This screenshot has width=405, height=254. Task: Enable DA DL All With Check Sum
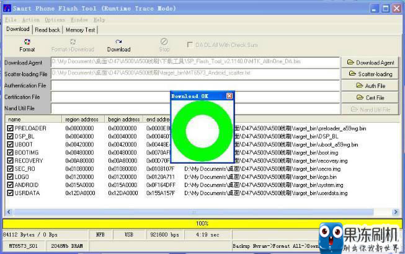coord(190,45)
